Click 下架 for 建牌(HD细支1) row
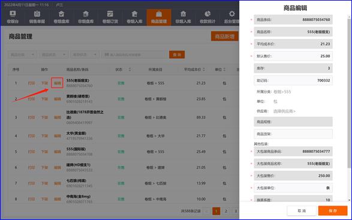Viewport: 352px width, 220px height. [x=44, y=168]
